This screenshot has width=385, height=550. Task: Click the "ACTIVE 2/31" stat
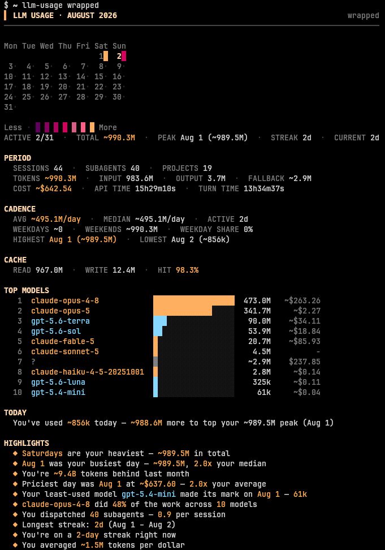pyautogui.click(x=29, y=137)
